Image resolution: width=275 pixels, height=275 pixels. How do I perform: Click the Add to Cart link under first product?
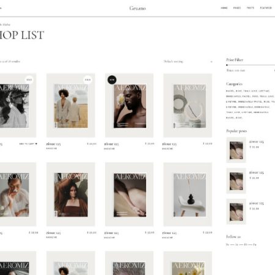pos(27,144)
